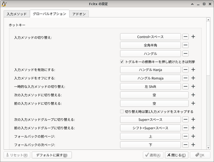Remove the 左 Shift hotkey with minus
This screenshot has height=162, width=214.
186,86
